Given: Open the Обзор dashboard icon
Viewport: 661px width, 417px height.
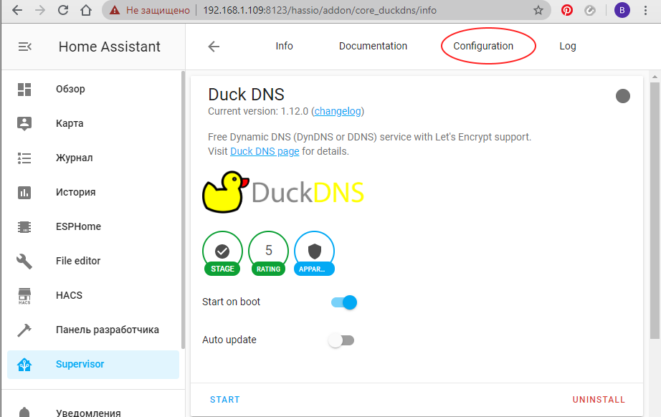Looking at the screenshot, I should (x=24, y=89).
